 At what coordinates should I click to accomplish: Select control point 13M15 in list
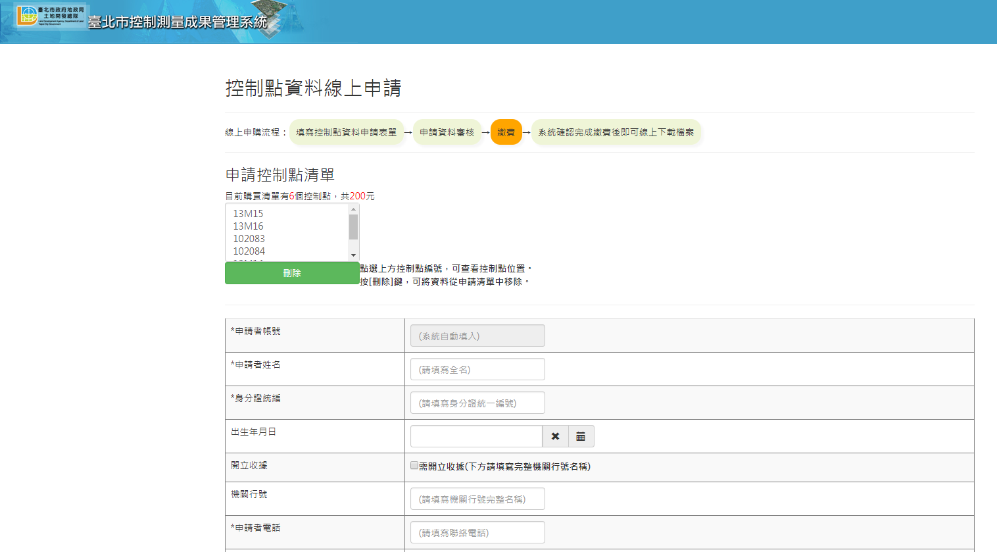point(248,214)
